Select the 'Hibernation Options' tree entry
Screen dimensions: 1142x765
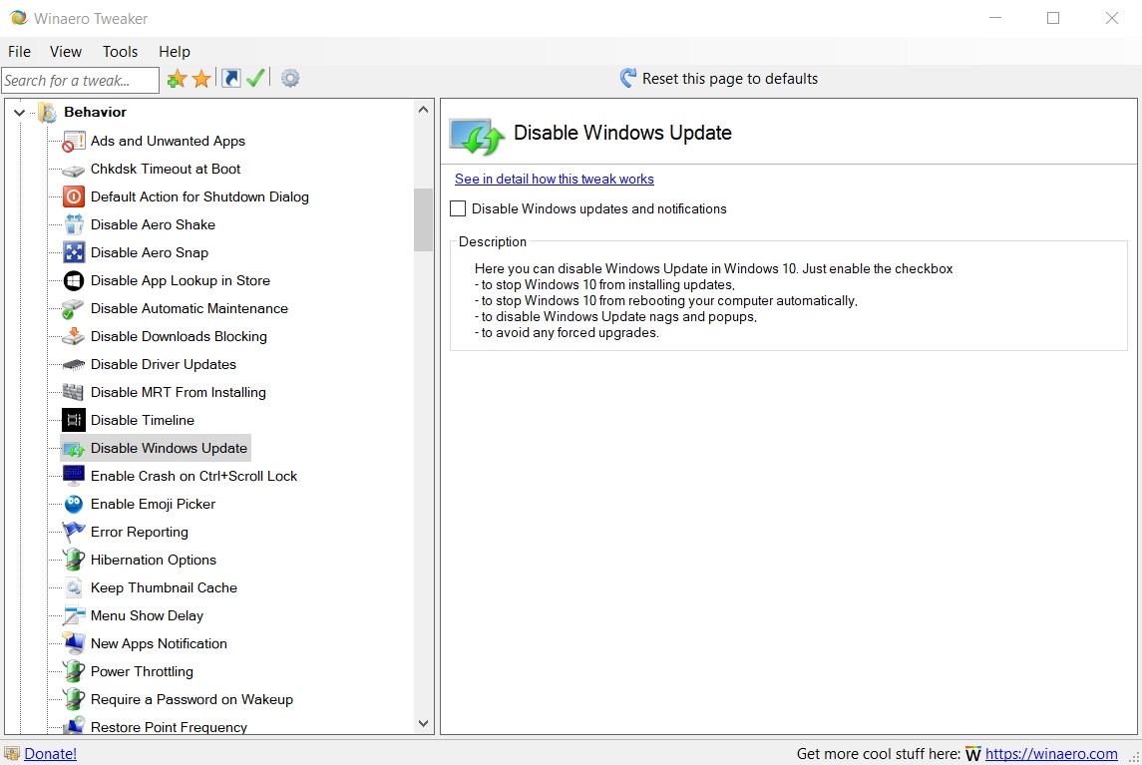154,560
